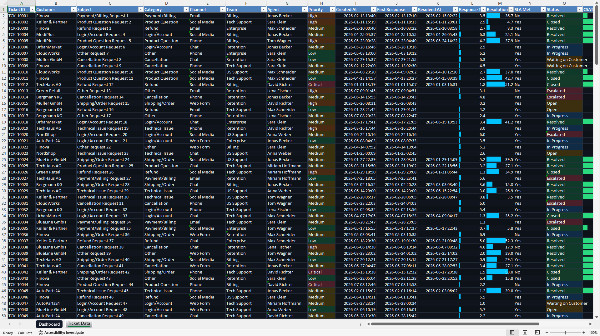Click resolved date 2026-06-19 10:53

pyautogui.click(x=438, y=122)
